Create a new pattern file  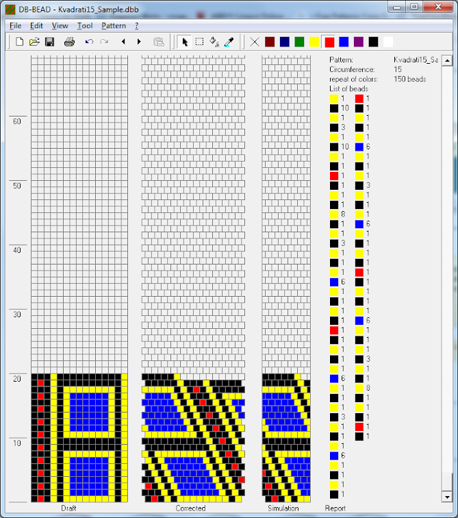tap(19, 42)
